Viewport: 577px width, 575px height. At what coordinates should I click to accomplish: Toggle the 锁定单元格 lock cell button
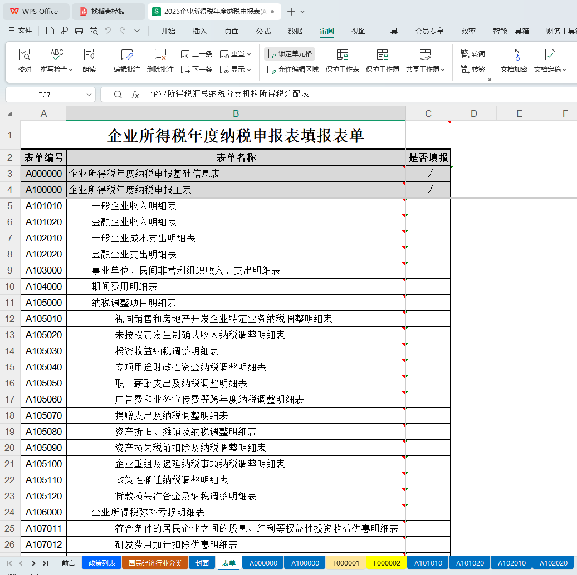290,54
